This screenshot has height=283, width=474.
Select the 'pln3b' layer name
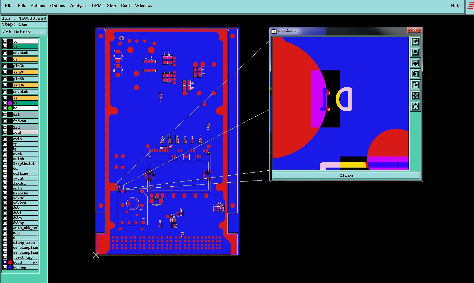click(25, 79)
